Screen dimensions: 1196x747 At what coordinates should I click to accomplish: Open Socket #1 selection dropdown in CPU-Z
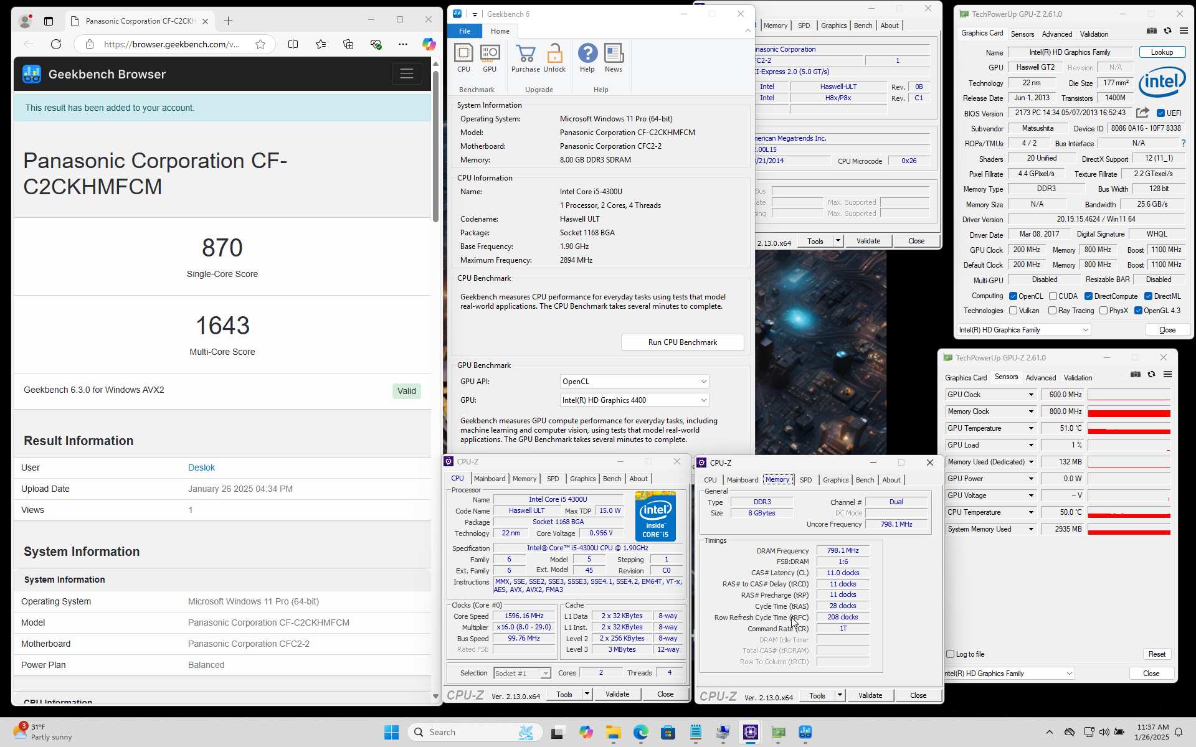pyautogui.click(x=522, y=673)
